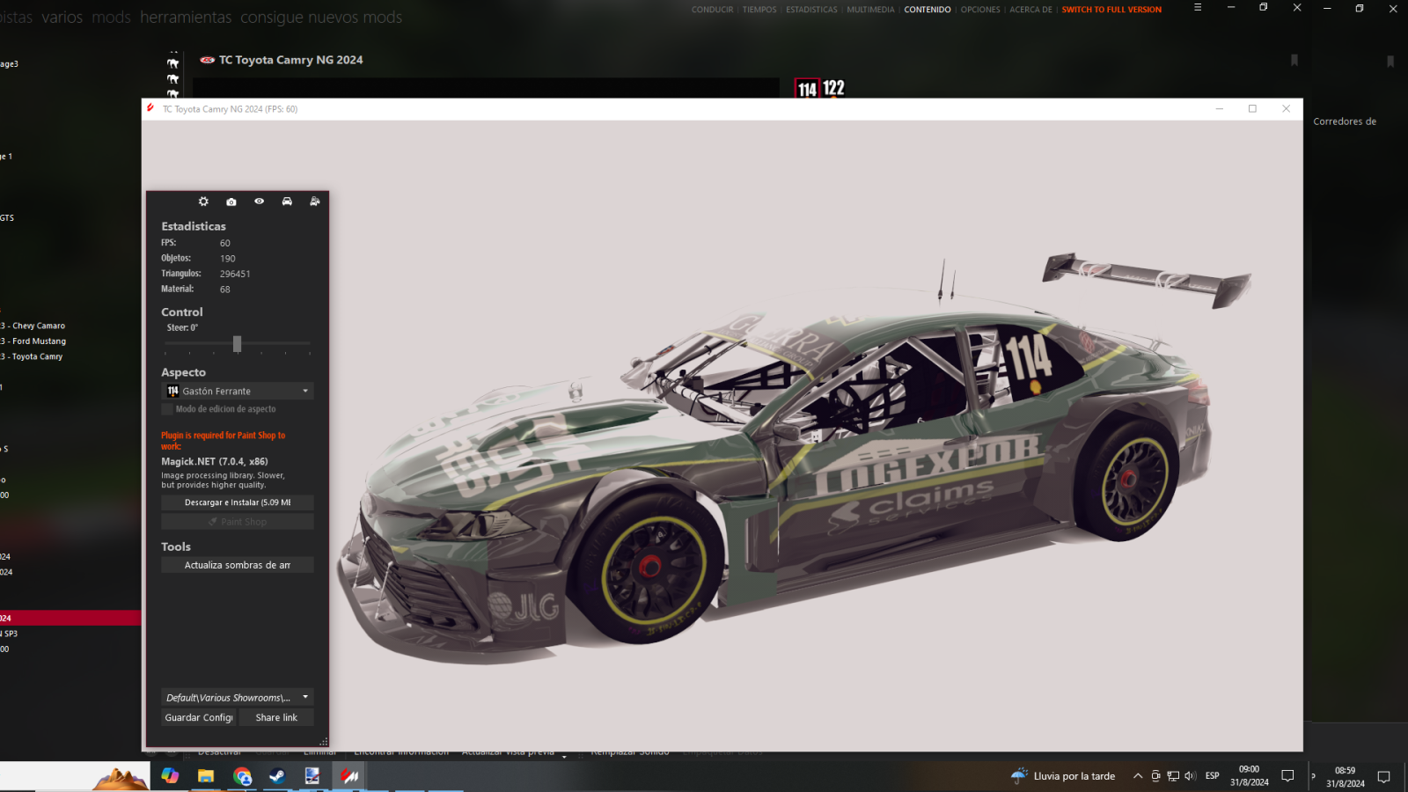Select the car icon in showroom panel
This screenshot has width=1408, height=792.
(287, 202)
